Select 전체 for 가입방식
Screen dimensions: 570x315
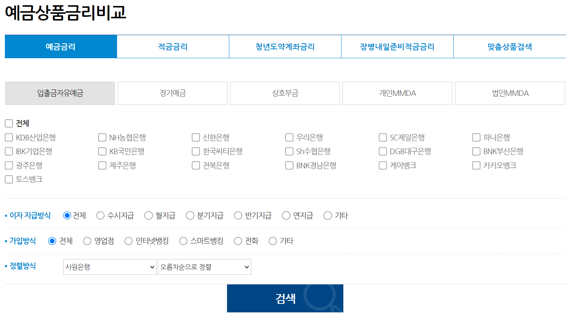click(x=52, y=241)
